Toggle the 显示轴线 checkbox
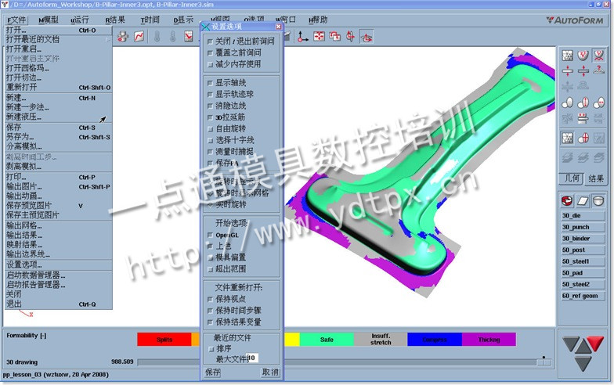This screenshot has width=614, height=385. (x=209, y=82)
